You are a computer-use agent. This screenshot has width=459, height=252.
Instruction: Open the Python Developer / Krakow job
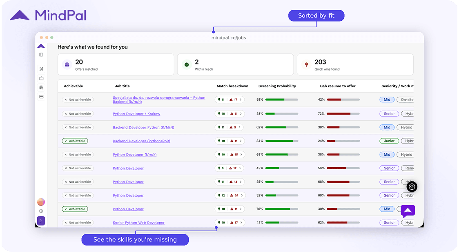coord(136,114)
